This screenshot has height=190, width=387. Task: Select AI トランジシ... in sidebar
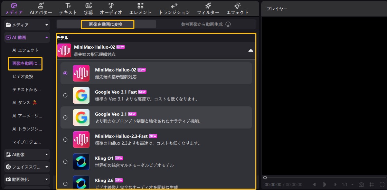point(27,129)
